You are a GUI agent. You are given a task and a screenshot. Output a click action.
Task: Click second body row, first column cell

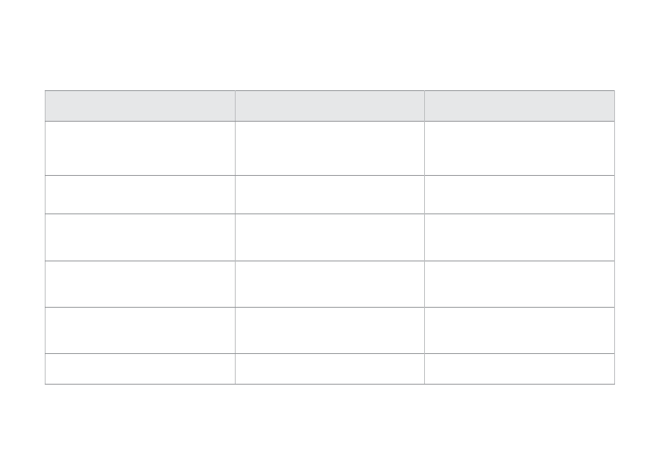140,195
